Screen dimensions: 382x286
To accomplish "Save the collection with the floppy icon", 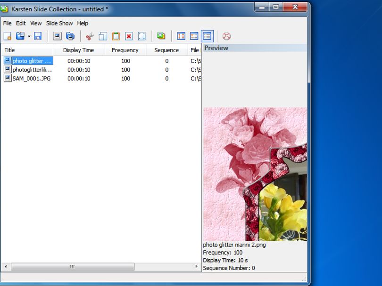I will pyautogui.click(x=38, y=36).
